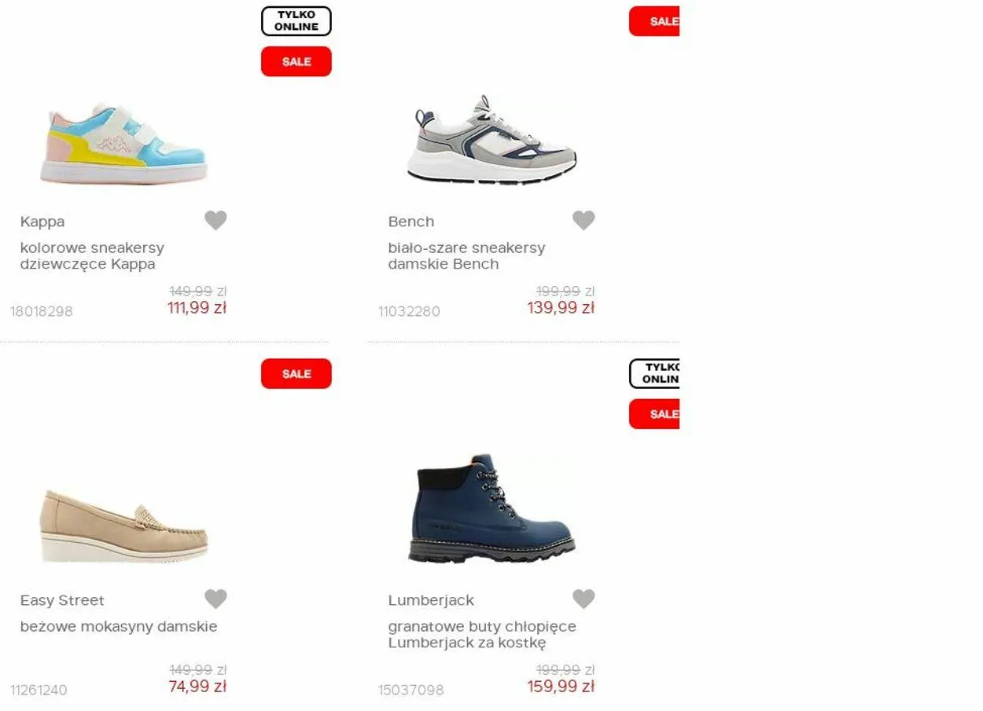Save Lumberjack boots via heart icon

584,599
